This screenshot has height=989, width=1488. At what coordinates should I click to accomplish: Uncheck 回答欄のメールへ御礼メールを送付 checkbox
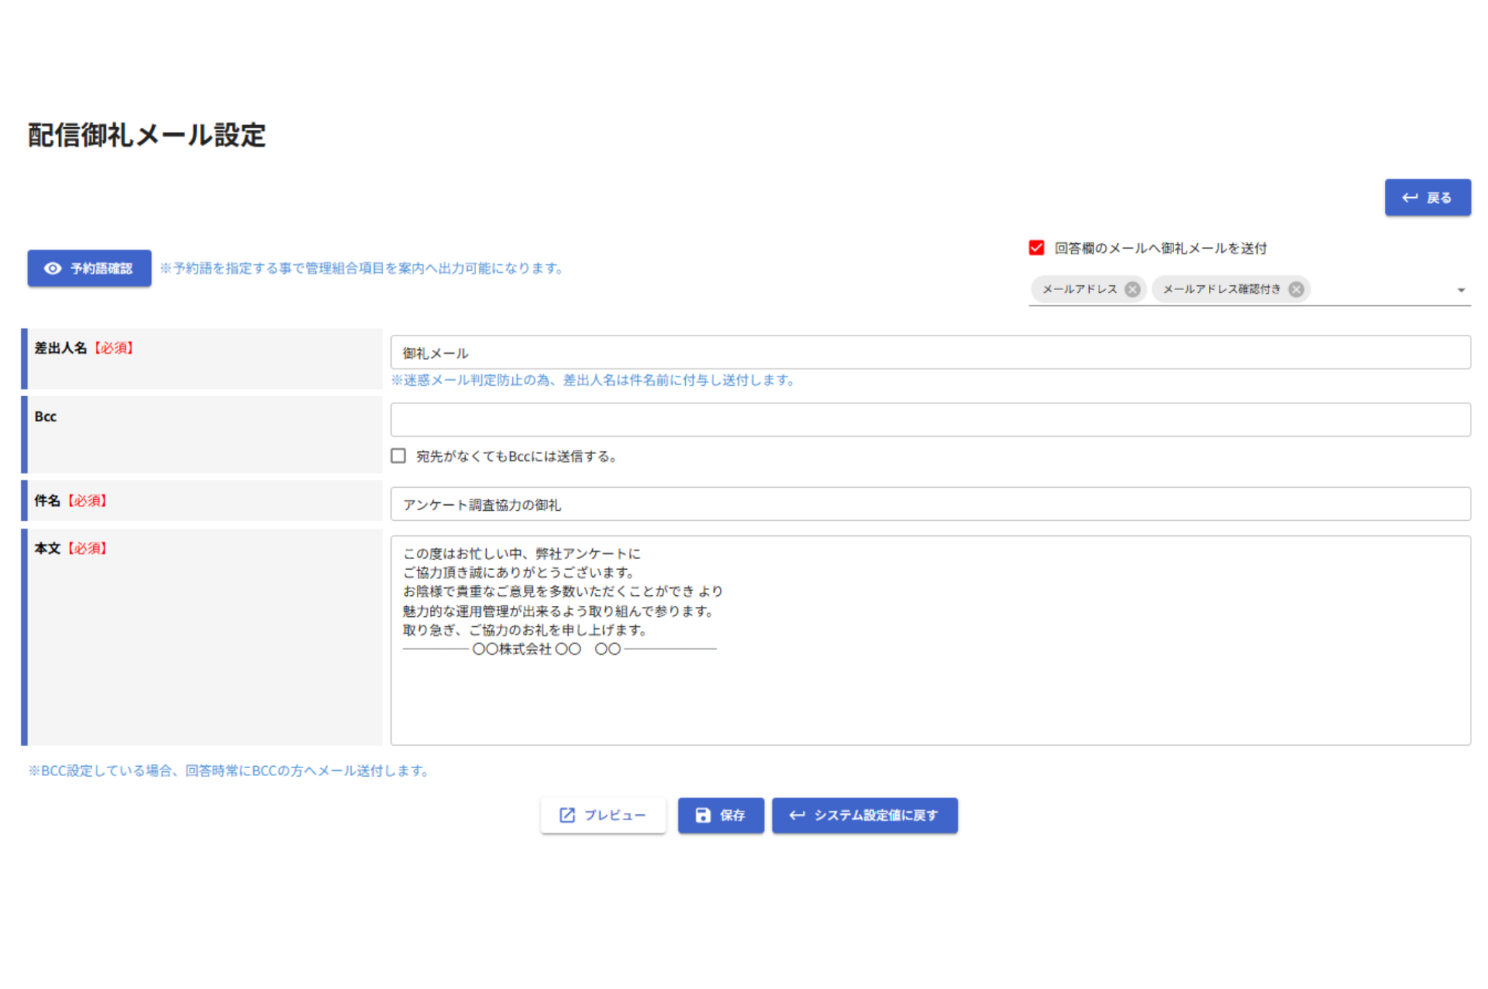click(x=1037, y=249)
